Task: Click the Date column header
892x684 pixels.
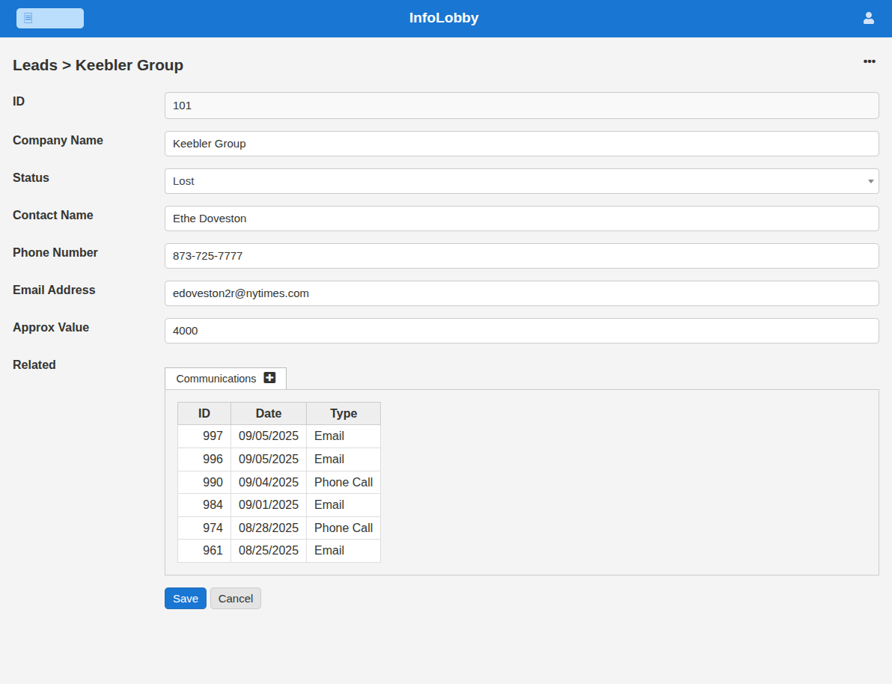Action: tap(268, 414)
